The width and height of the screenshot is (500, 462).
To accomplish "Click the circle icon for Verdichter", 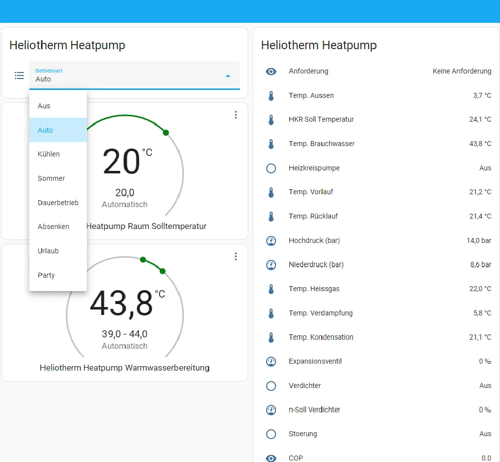I will tap(271, 385).
